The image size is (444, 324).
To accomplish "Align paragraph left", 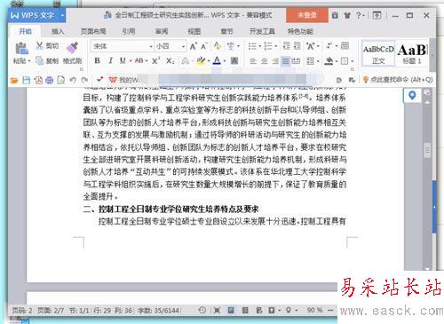I will click(253, 61).
